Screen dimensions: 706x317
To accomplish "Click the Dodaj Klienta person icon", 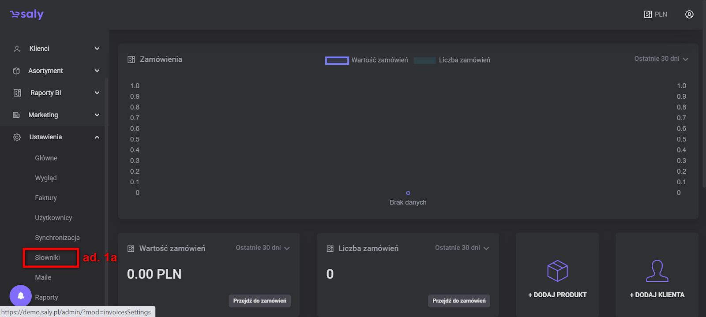I will (x=657, y=271).
